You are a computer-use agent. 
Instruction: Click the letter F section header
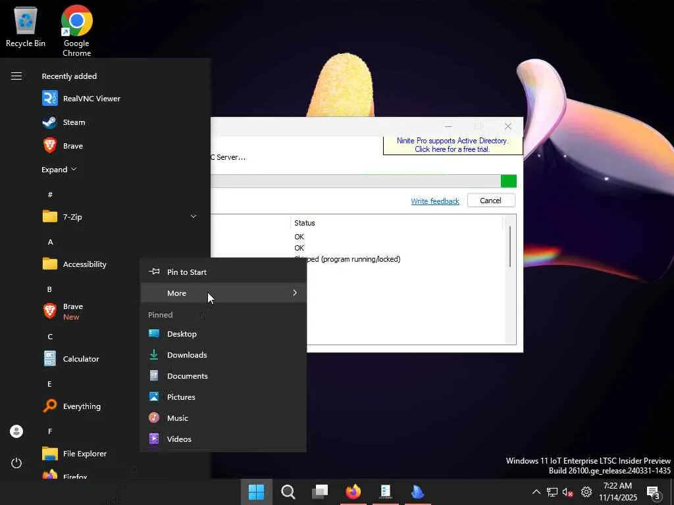[50, 431]
